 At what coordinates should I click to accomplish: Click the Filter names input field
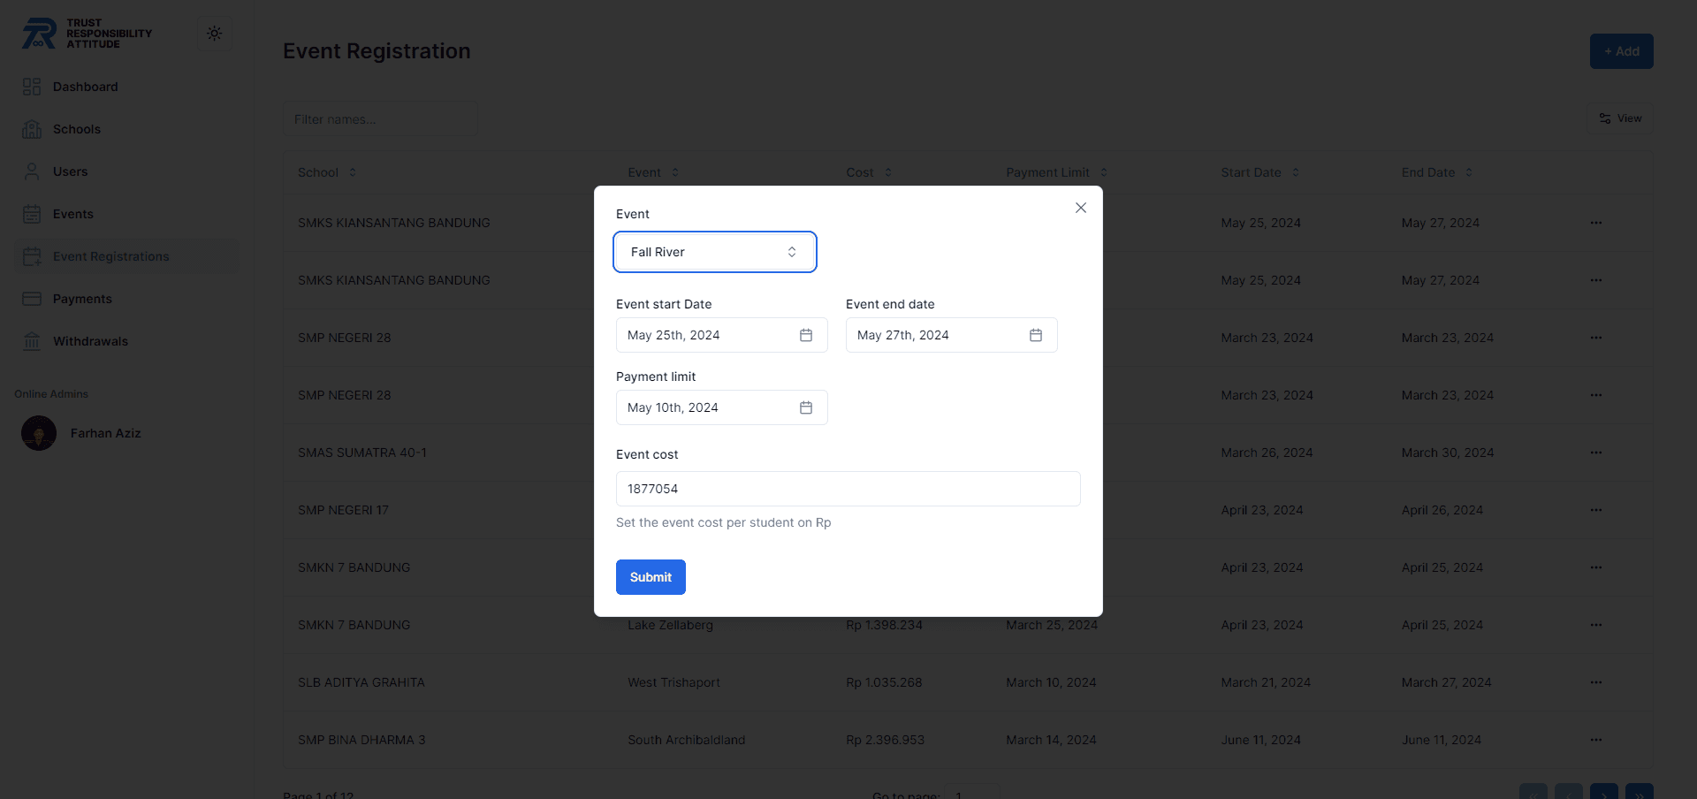tap(380, 118)
